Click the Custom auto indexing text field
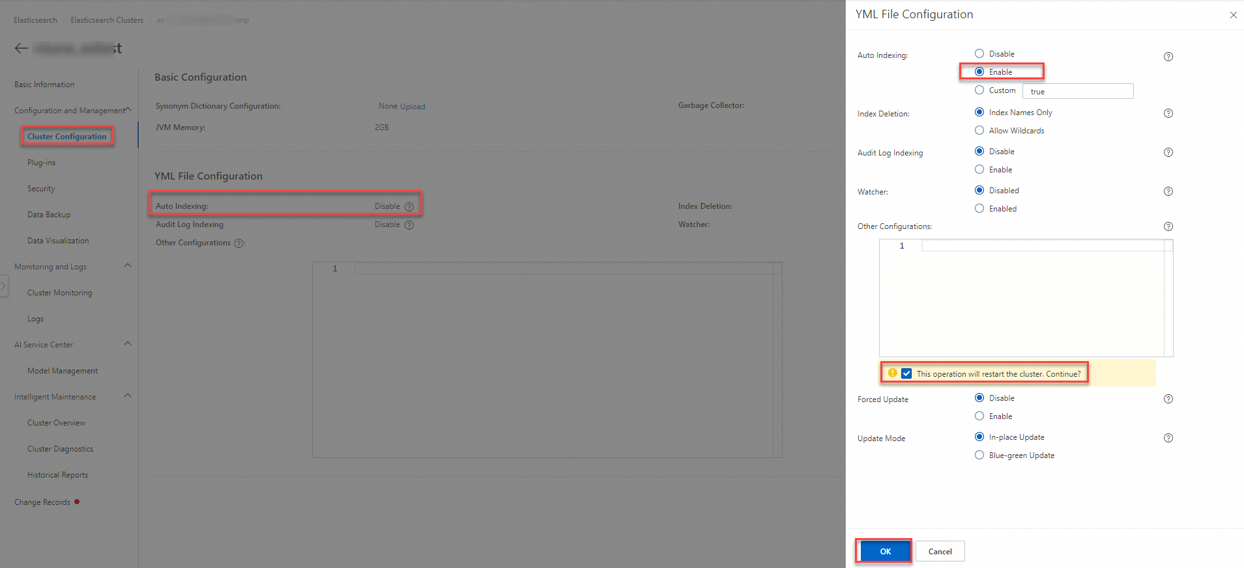Screen dimensions: 1244x568 1078,91
